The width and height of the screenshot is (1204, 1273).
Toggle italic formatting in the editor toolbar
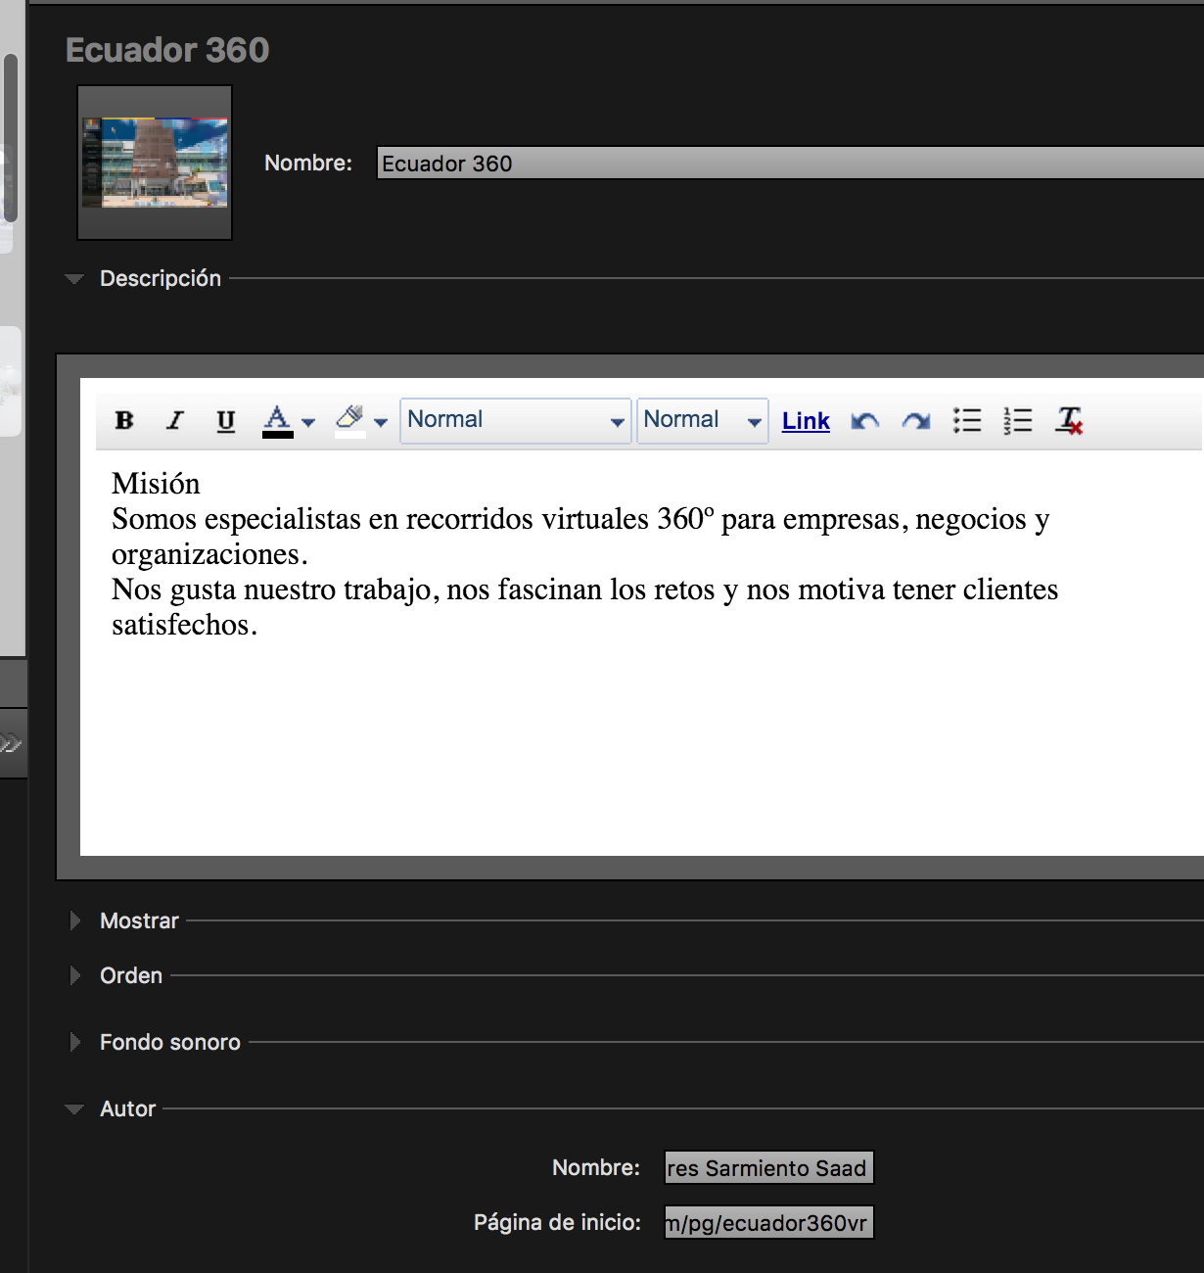175,420
